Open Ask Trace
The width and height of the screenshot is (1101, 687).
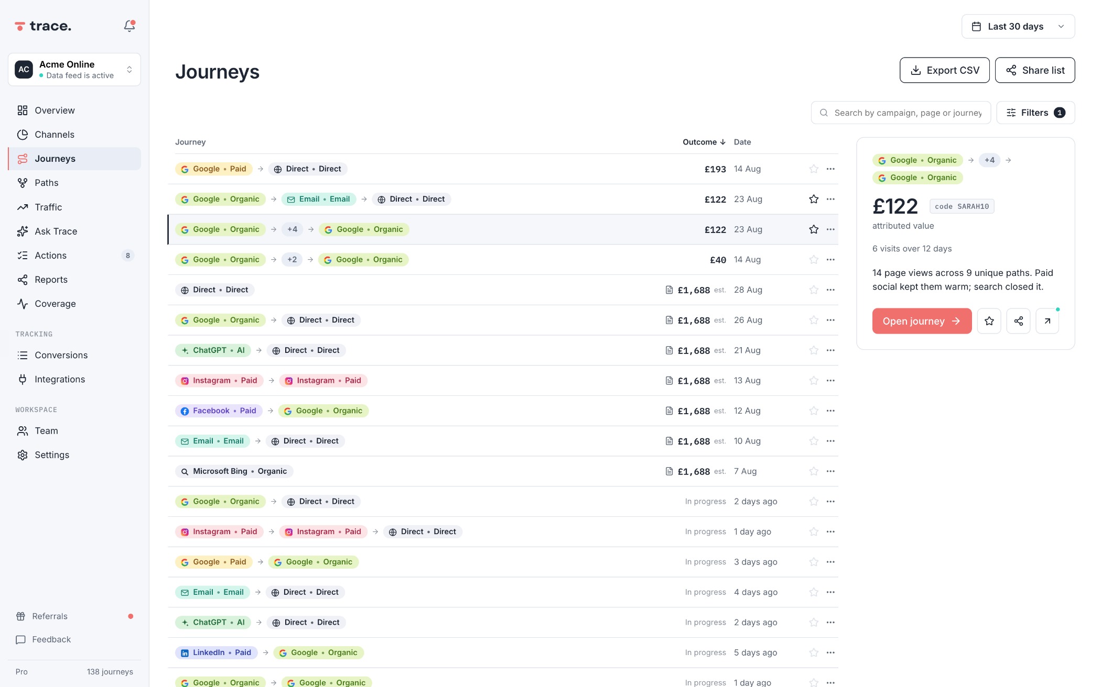74,231
